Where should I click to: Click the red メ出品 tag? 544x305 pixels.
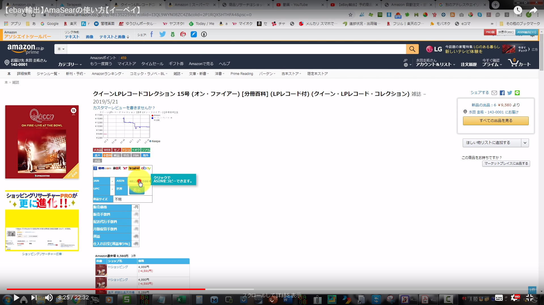pyautogui.click(x=97, y=150)
